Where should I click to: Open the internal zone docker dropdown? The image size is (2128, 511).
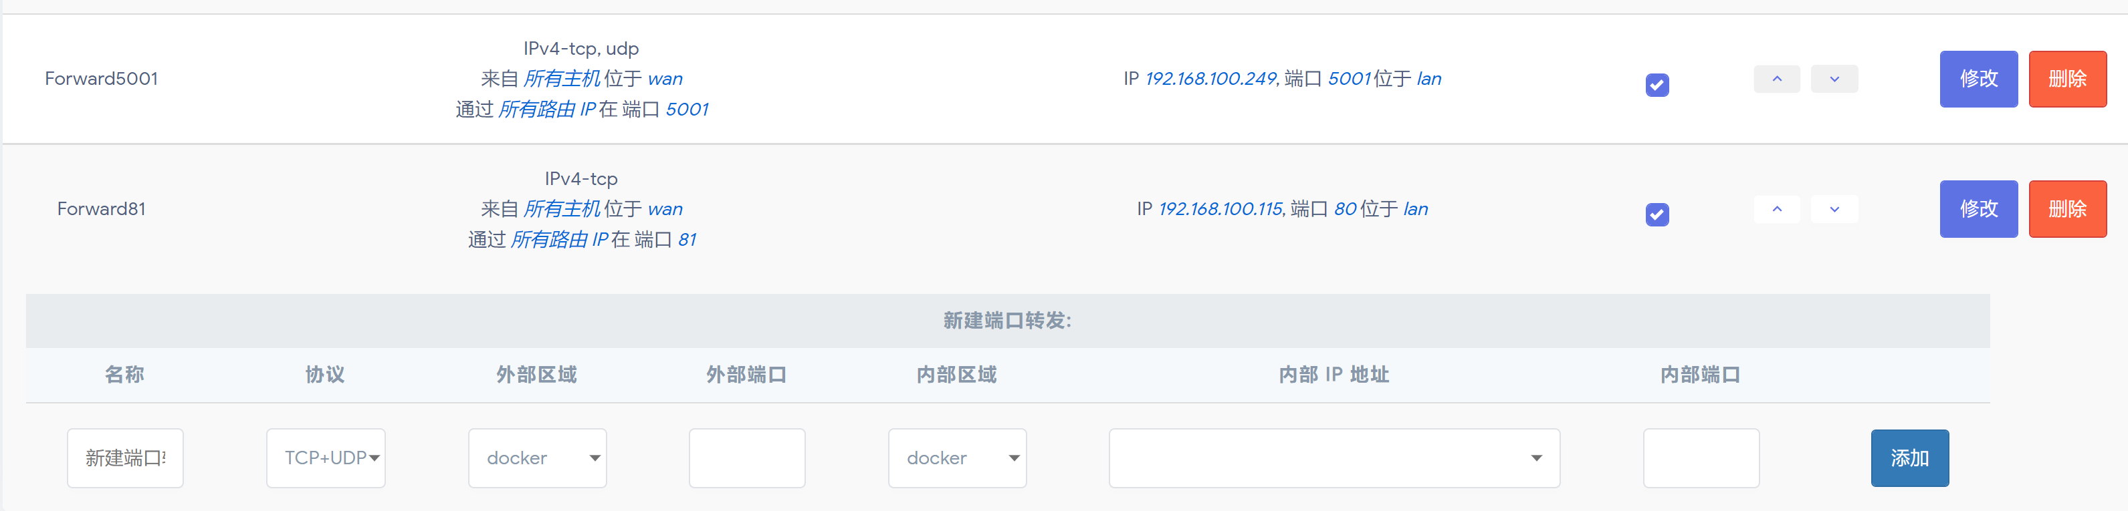pyautogui.click(x=958, y=458)
